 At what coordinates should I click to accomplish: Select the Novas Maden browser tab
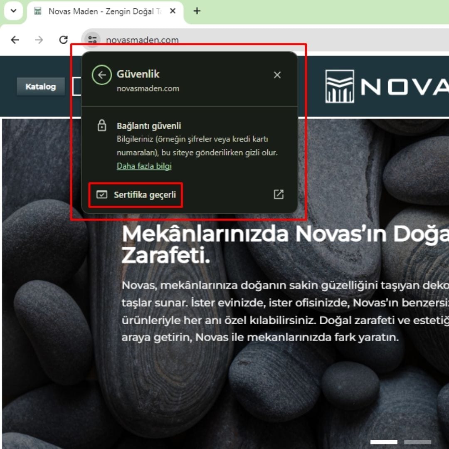pos(105,12)
